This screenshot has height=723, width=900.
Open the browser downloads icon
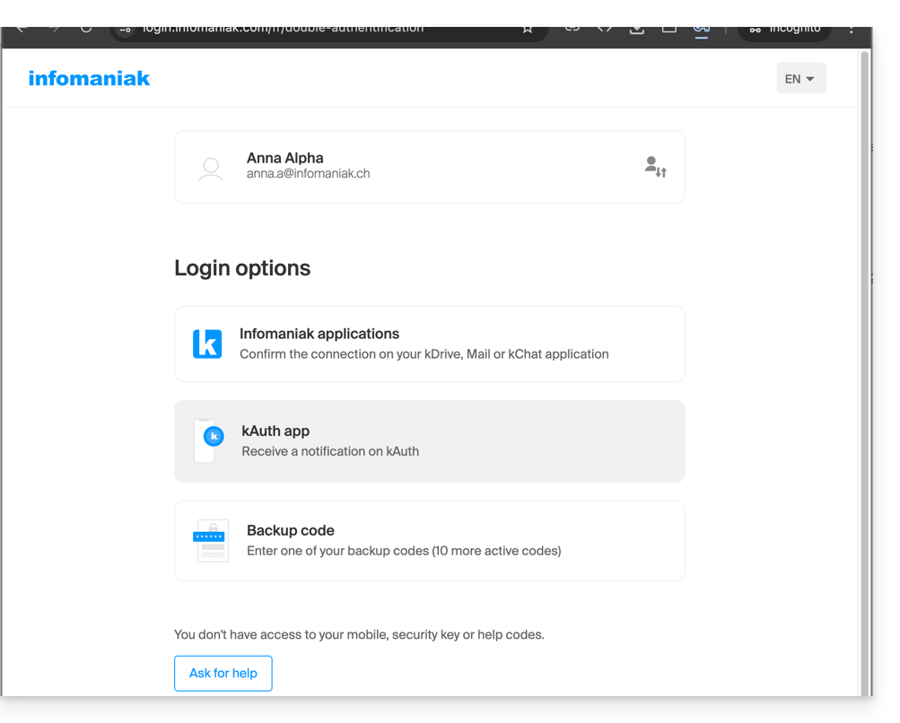click(636, 29)
